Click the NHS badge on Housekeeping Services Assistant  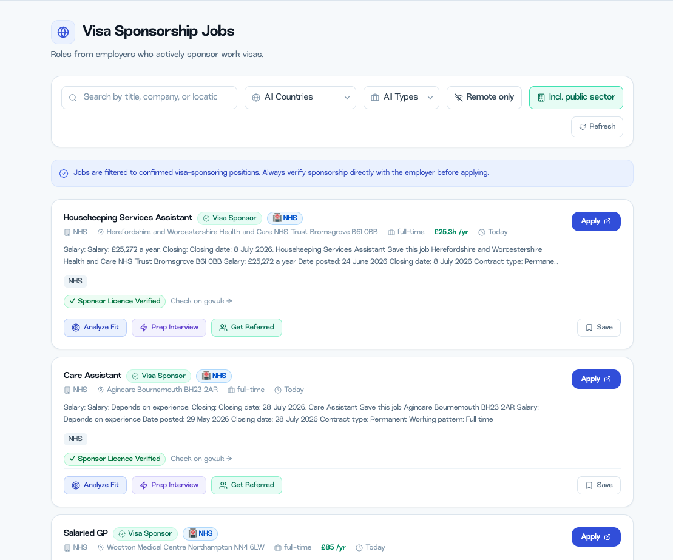[285, 218]
